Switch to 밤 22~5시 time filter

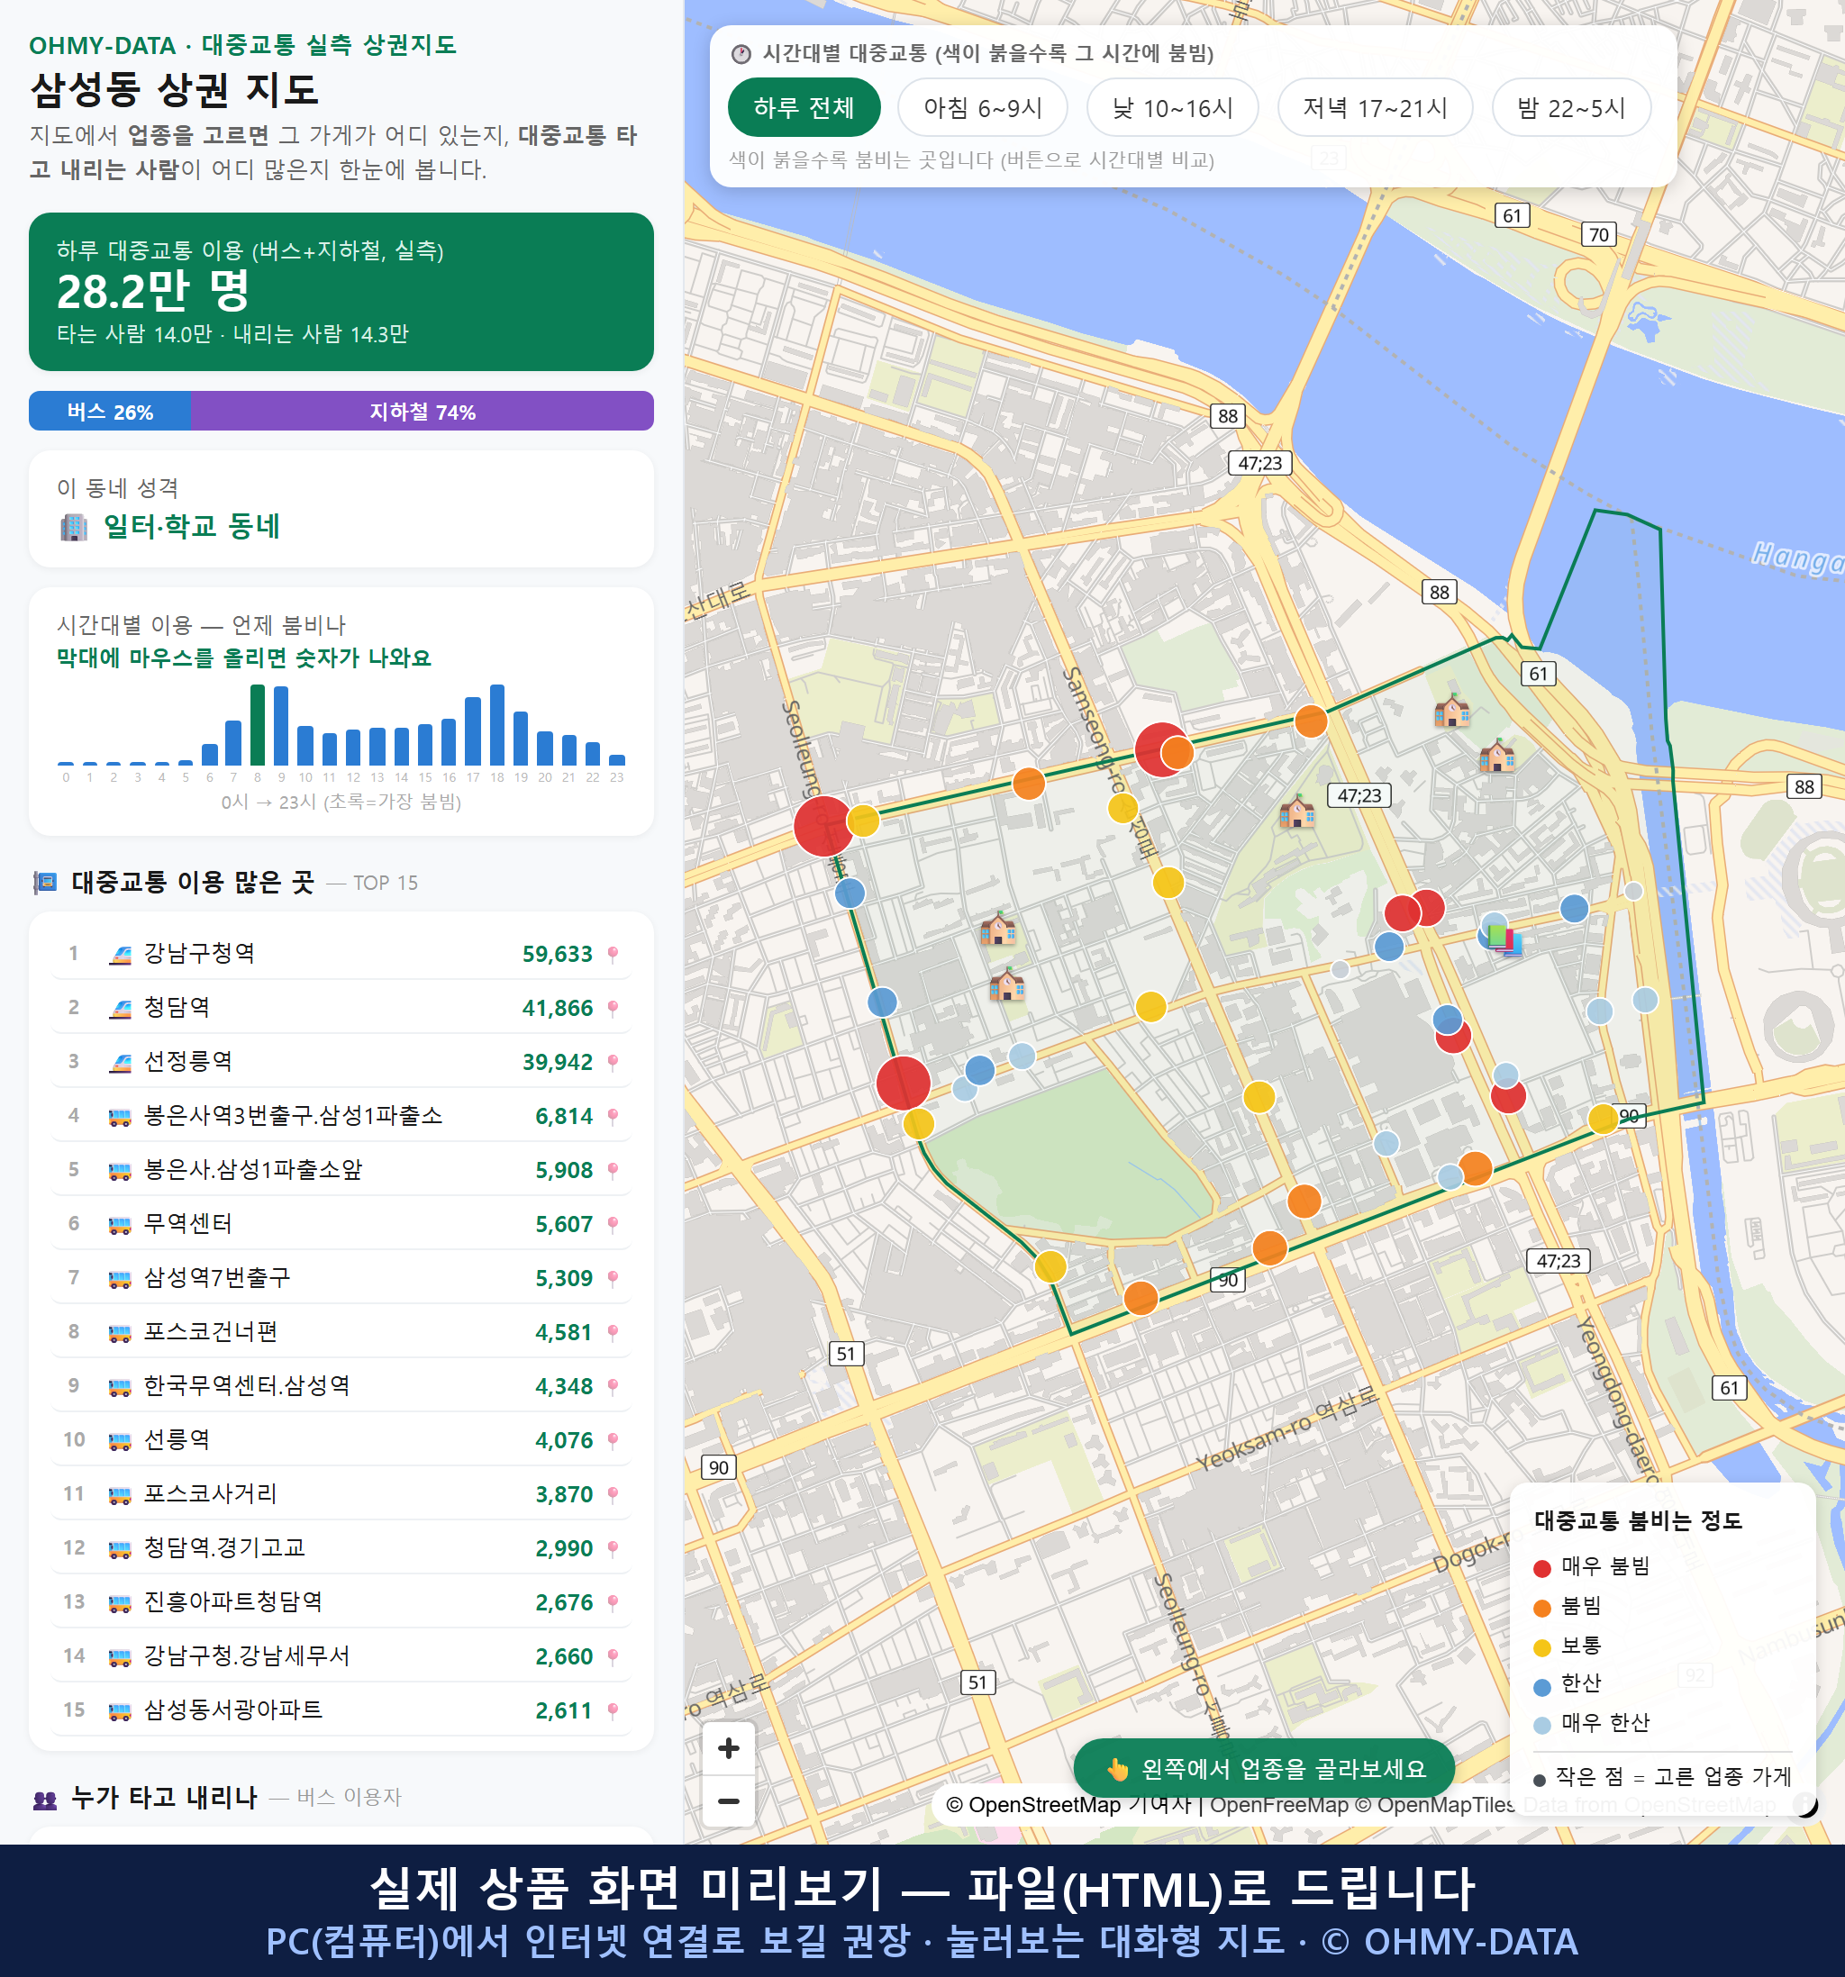tap(1571, 107)
